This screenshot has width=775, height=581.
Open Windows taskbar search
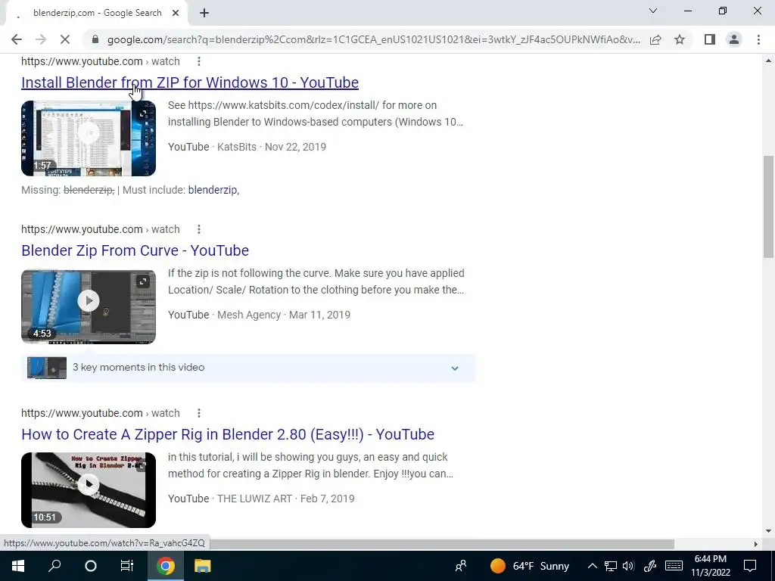coord(54,566)
